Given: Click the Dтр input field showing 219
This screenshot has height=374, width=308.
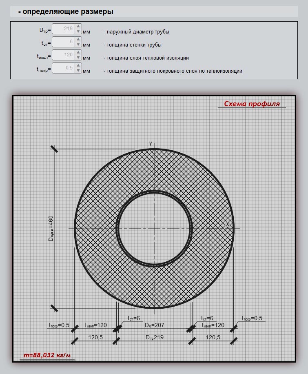Looking at the screenshot, I should coord(64,29).
